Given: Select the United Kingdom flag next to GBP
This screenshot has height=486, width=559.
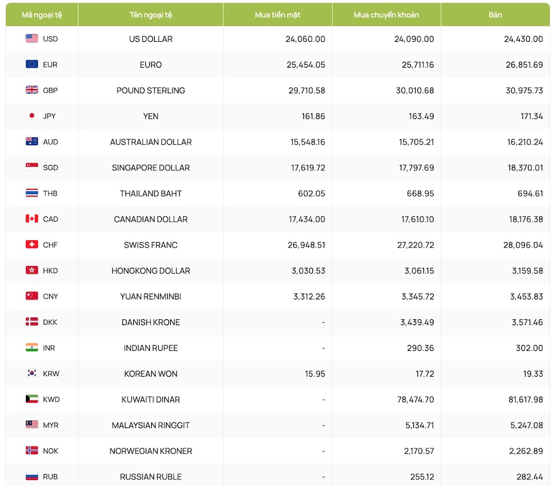Looking at the screenshot, I should tap(32, 90).
